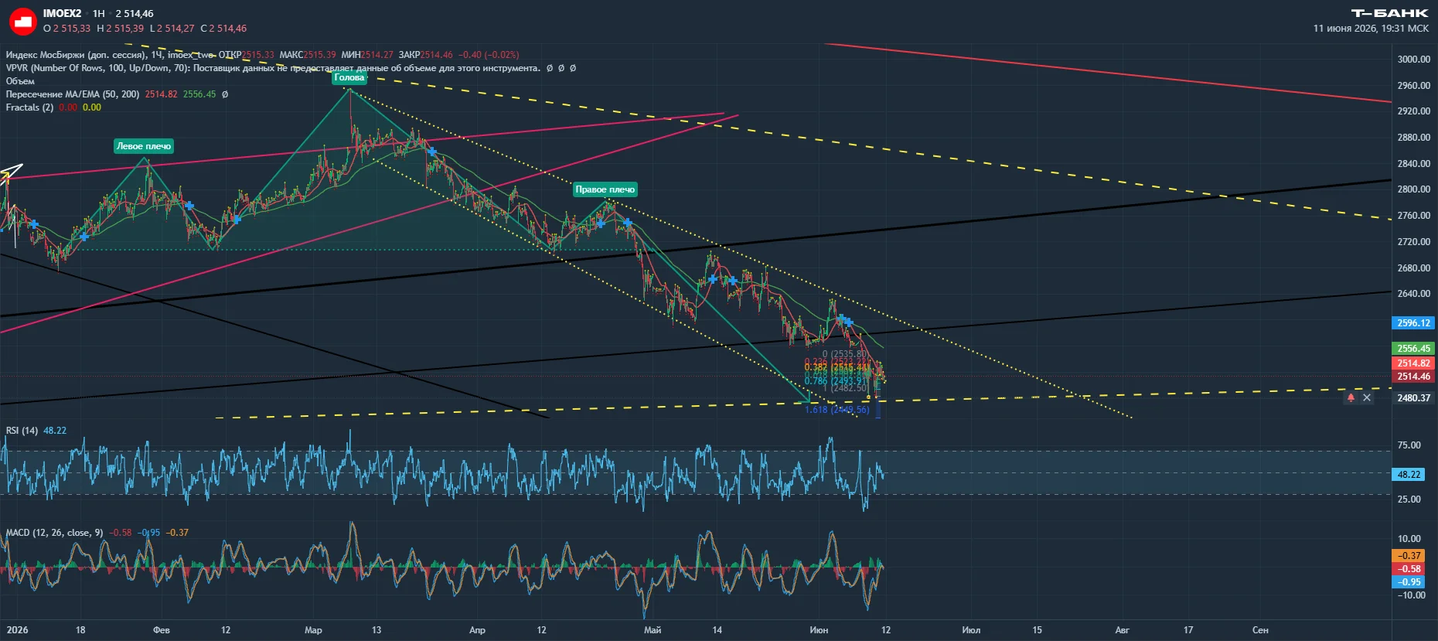Click the 1H timeframe label
This screenshot has height=641, width=1438.
point(98,13)
